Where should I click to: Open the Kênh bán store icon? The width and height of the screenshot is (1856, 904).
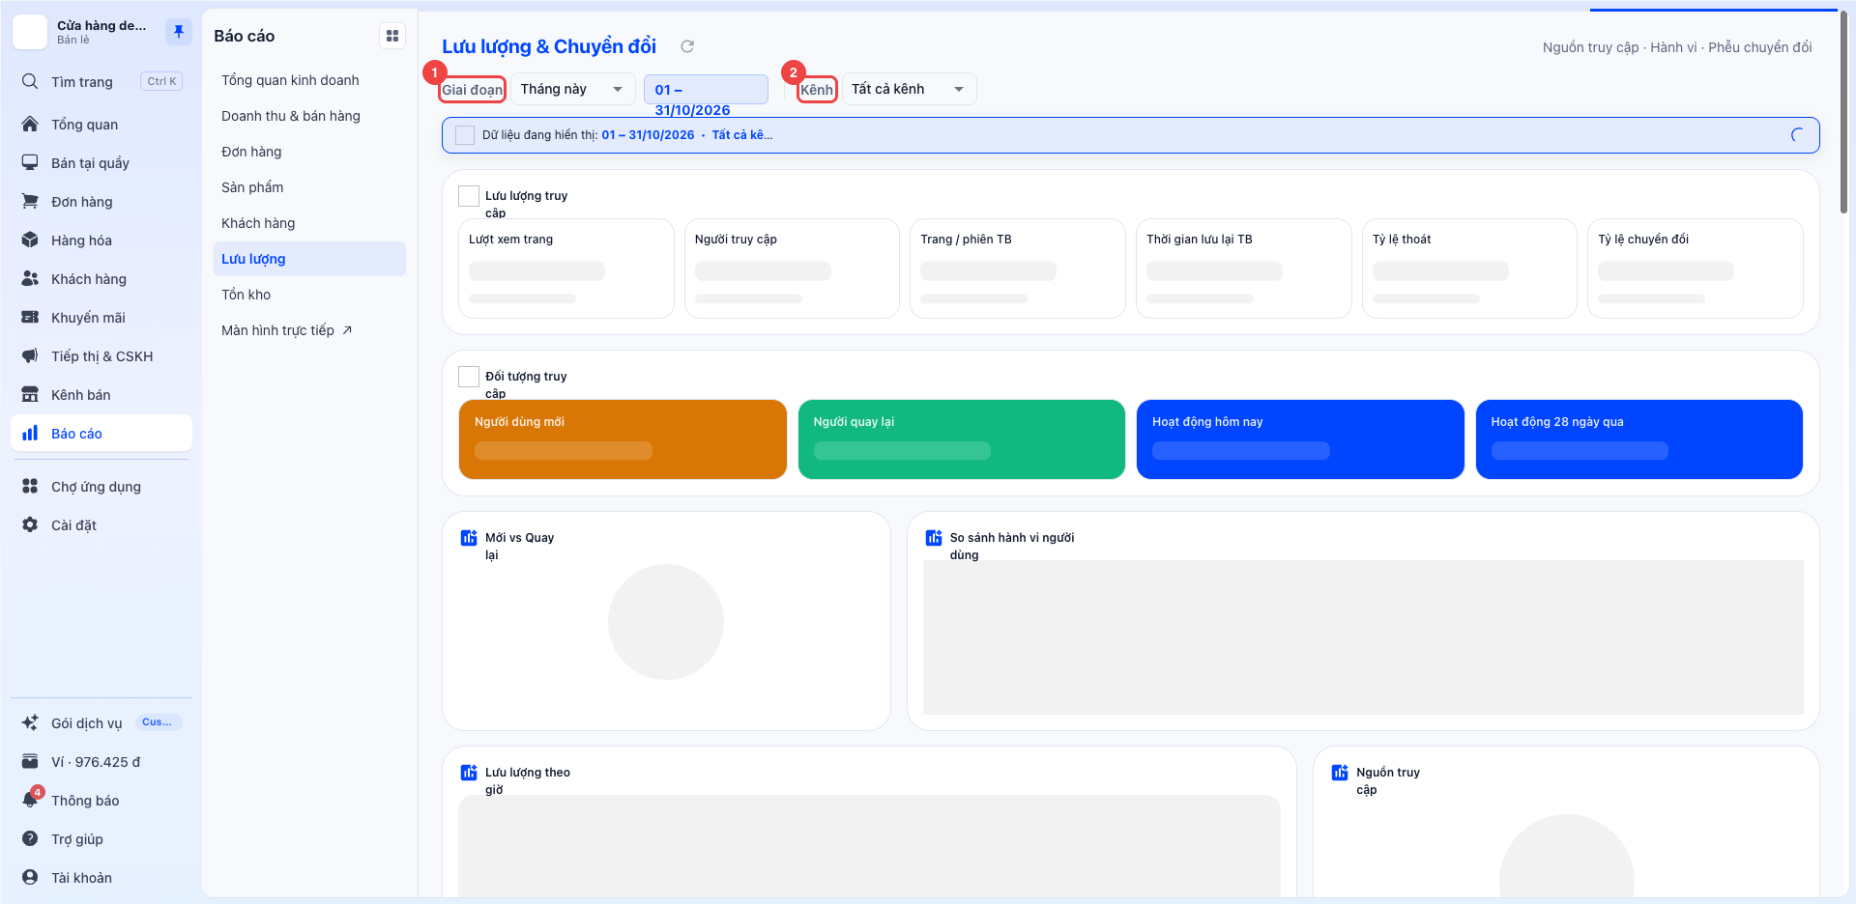click(30, 394)
